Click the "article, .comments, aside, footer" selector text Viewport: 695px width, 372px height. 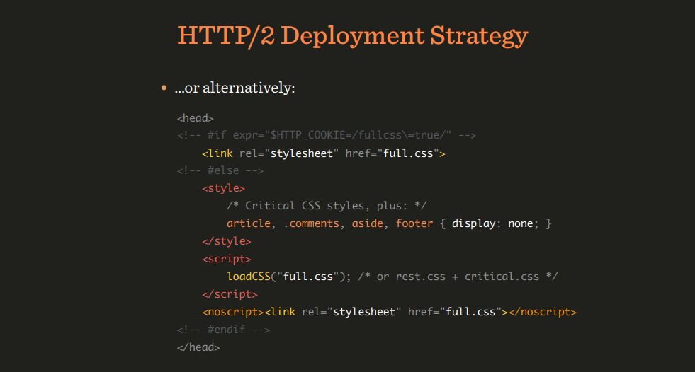(x=329, y=223)
